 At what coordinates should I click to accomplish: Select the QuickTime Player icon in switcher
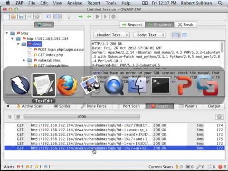114,85
